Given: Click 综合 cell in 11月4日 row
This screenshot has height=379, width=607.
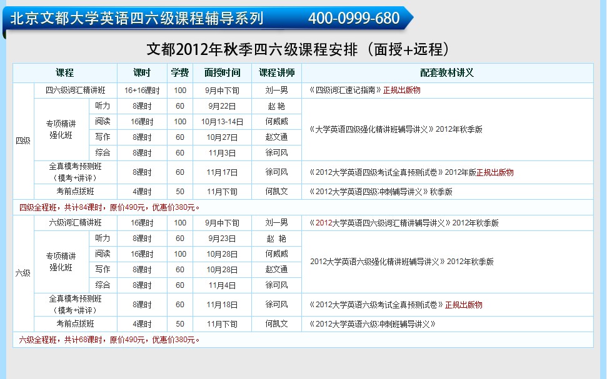Looking at the screenshot, I should pyautogui.click(x=103, y=285).
